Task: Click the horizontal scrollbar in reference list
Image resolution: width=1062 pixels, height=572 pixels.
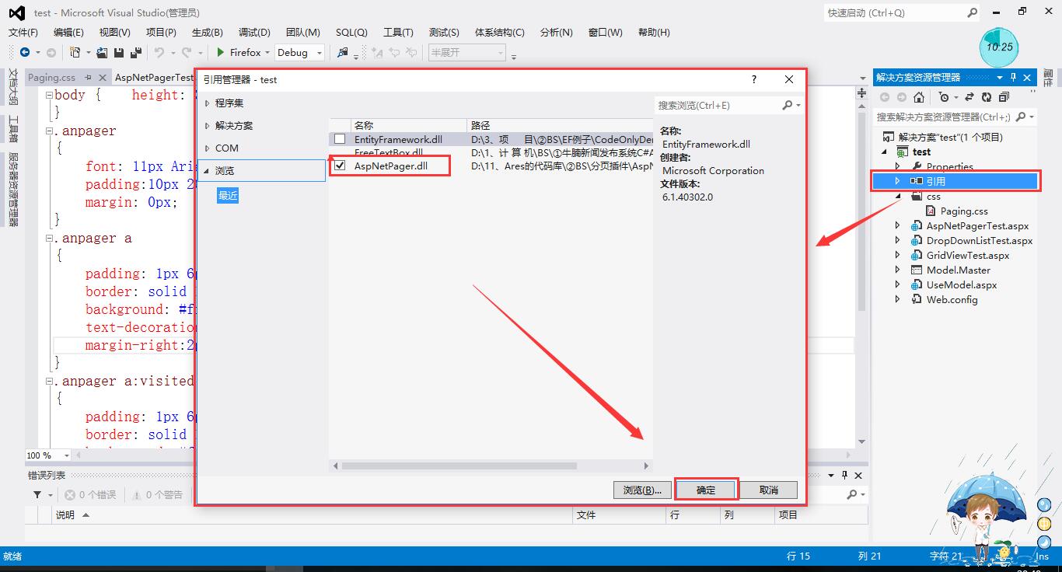Action: point(459,466)
